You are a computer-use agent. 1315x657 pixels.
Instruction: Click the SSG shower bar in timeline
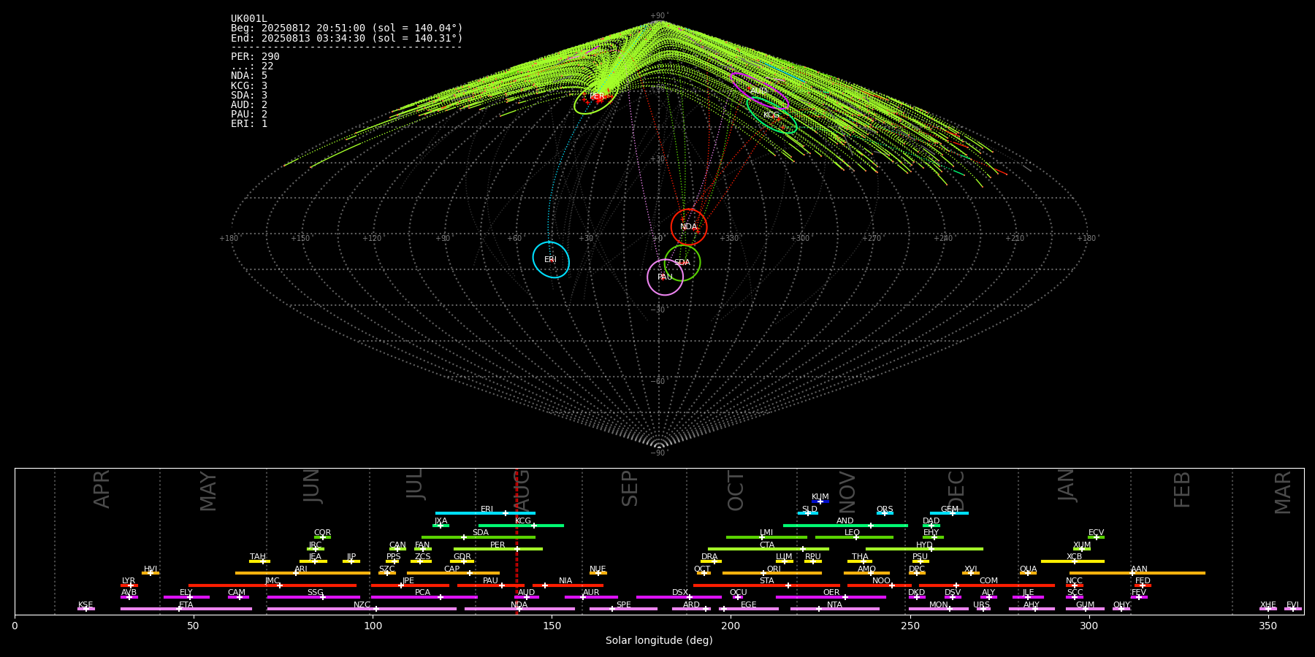(313, 597)
